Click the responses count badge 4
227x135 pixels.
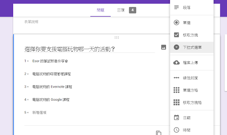(x=132, y=10)
